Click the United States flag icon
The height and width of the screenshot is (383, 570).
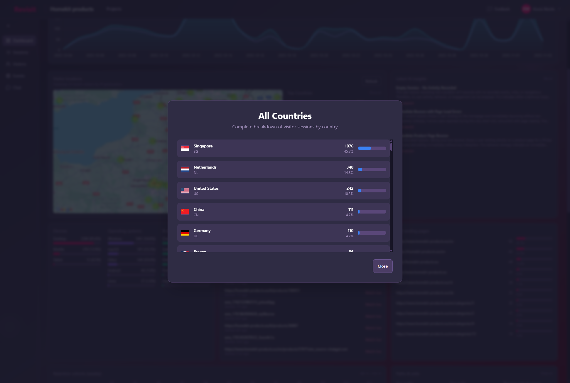pyautogui.click(x=185, y=191)
